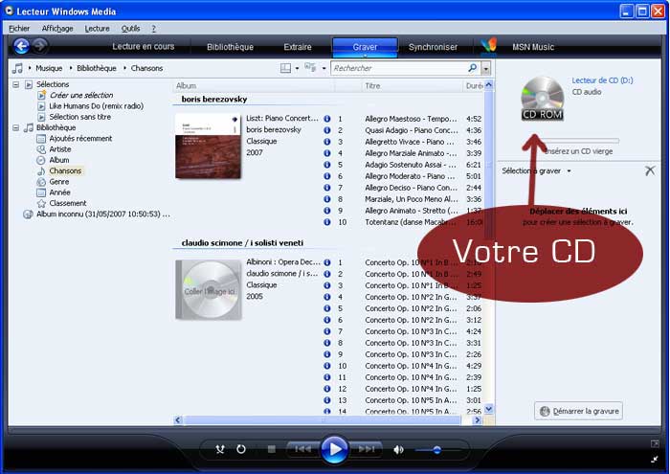Skip to the previous track
The image size is (670, 474).
click(x=302, y=449)
